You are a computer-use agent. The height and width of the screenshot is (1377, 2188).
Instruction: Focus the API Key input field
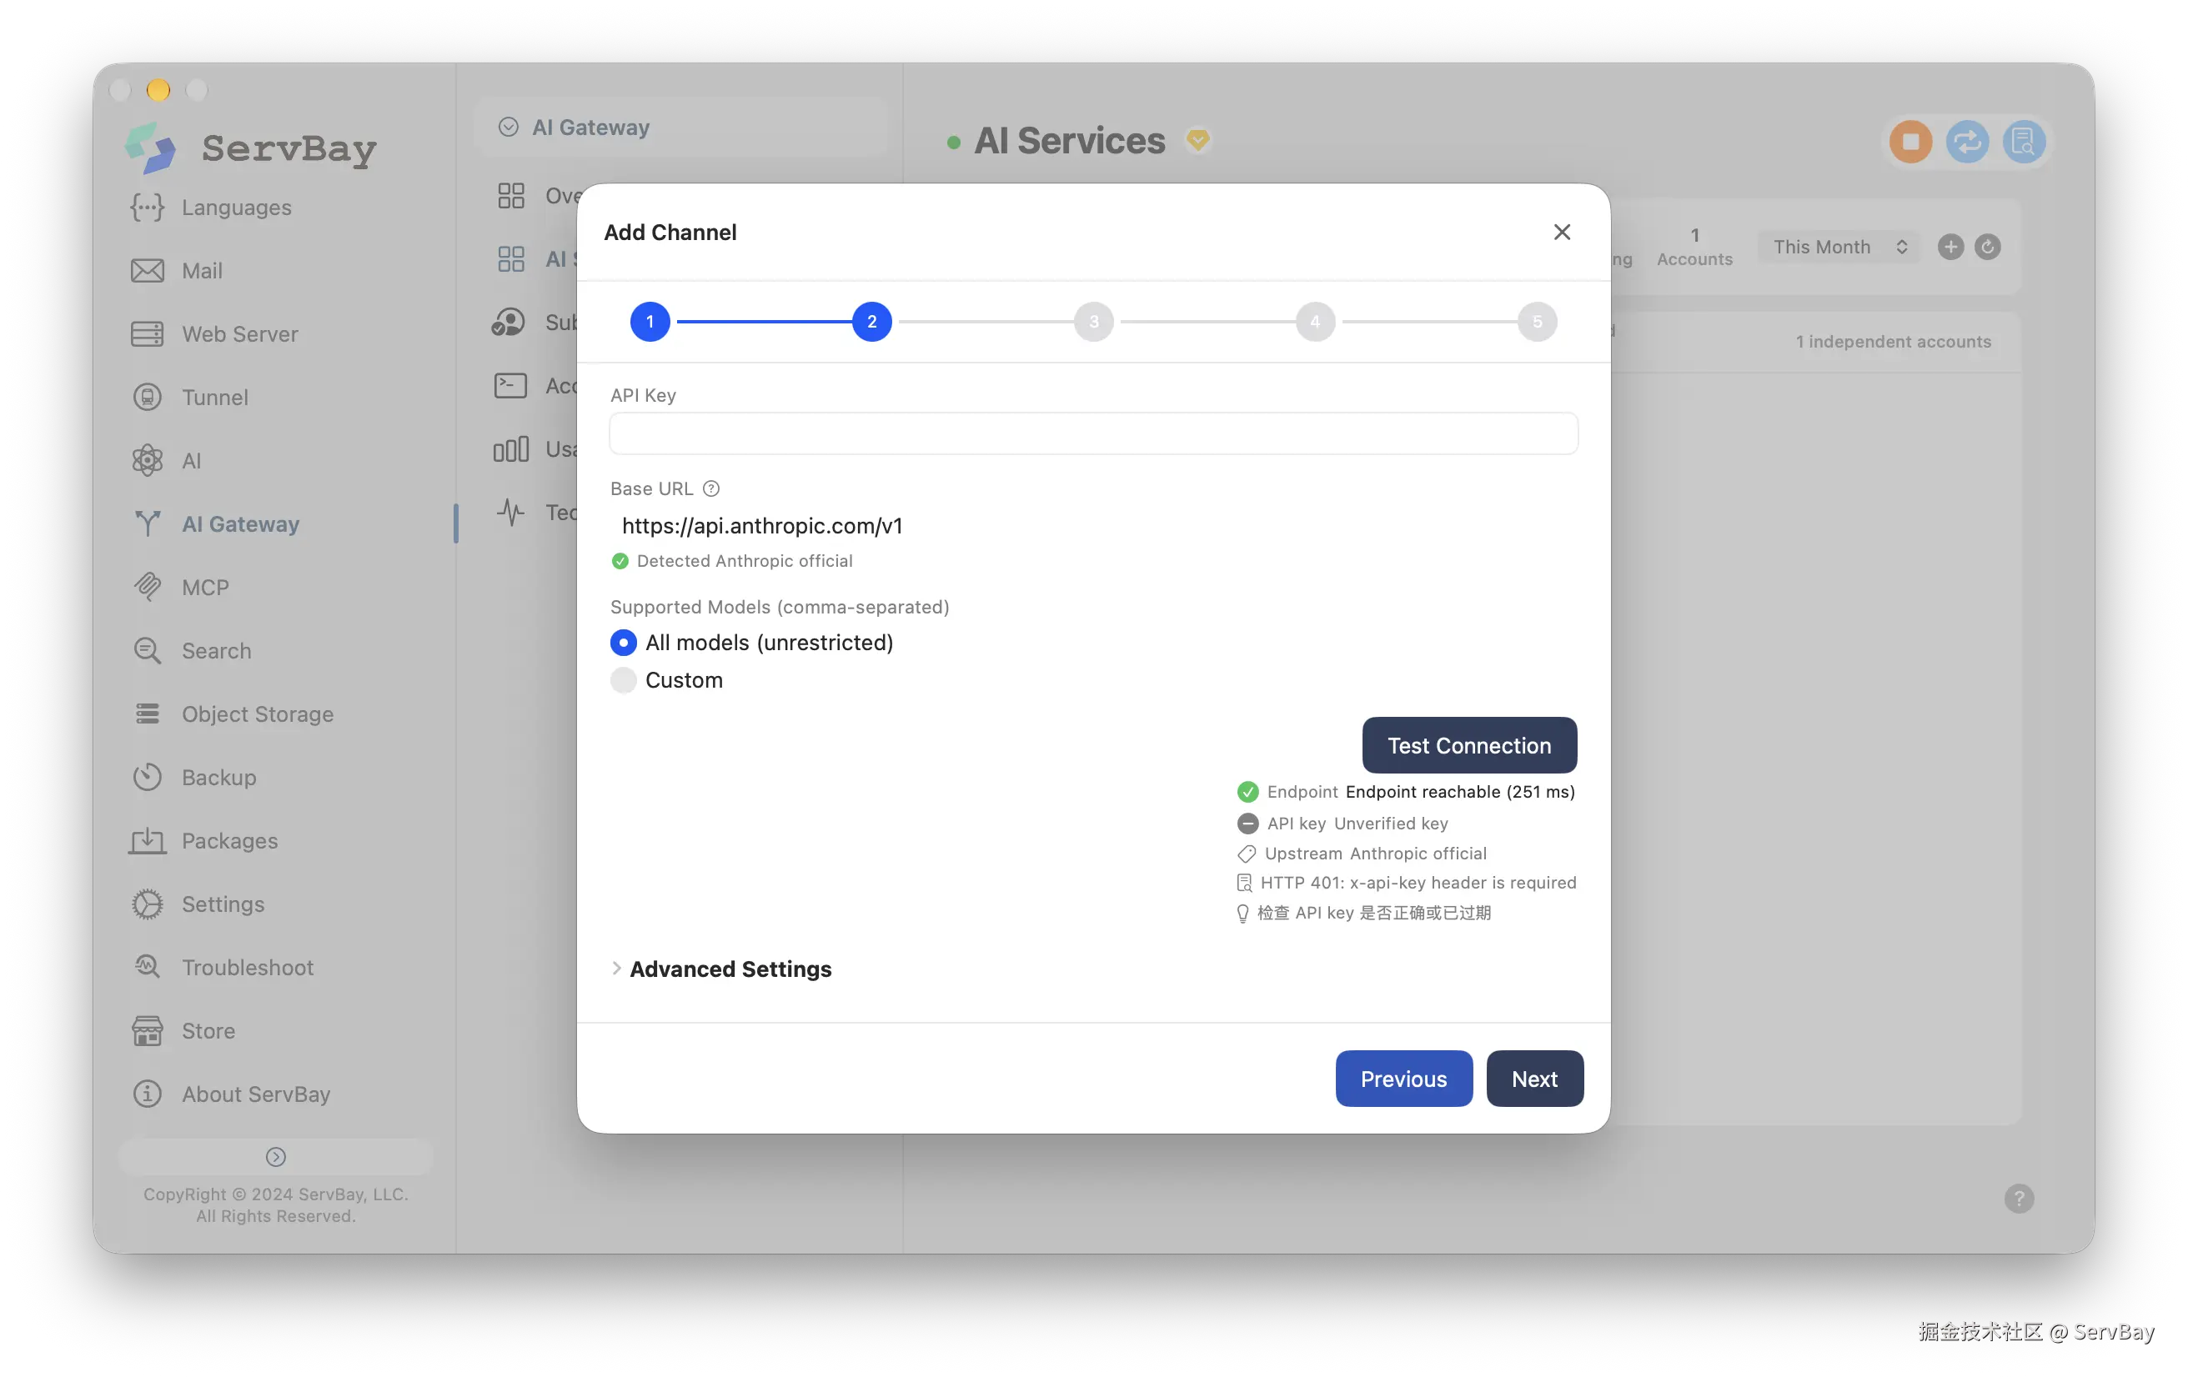coord(1093,433)
